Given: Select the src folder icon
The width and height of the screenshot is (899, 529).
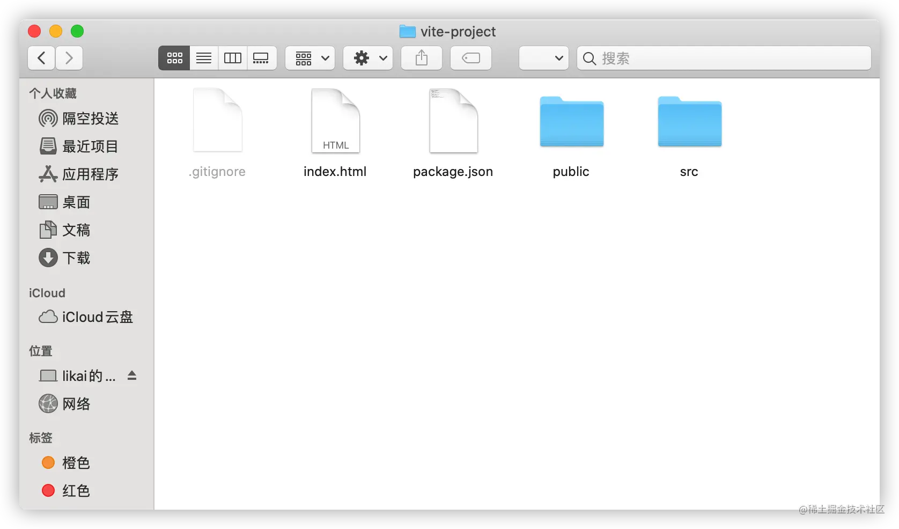Looking at the screenshot, I should [x=689, y=122].
